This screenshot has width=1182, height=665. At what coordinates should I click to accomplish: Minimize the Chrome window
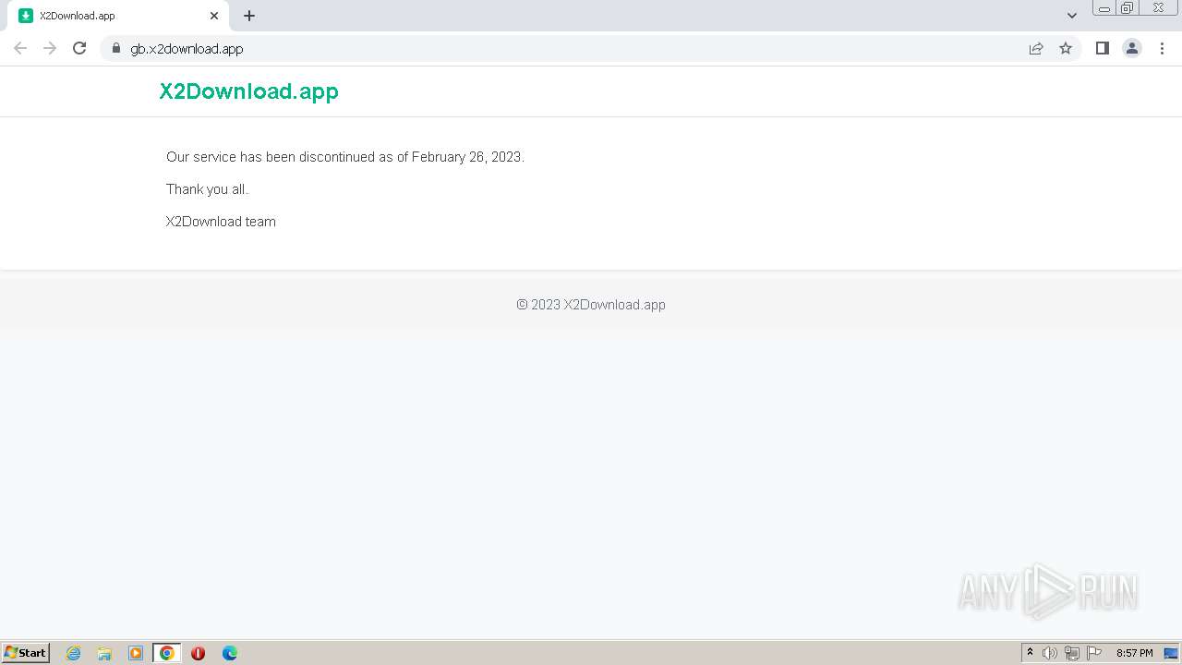[1104, 8]
